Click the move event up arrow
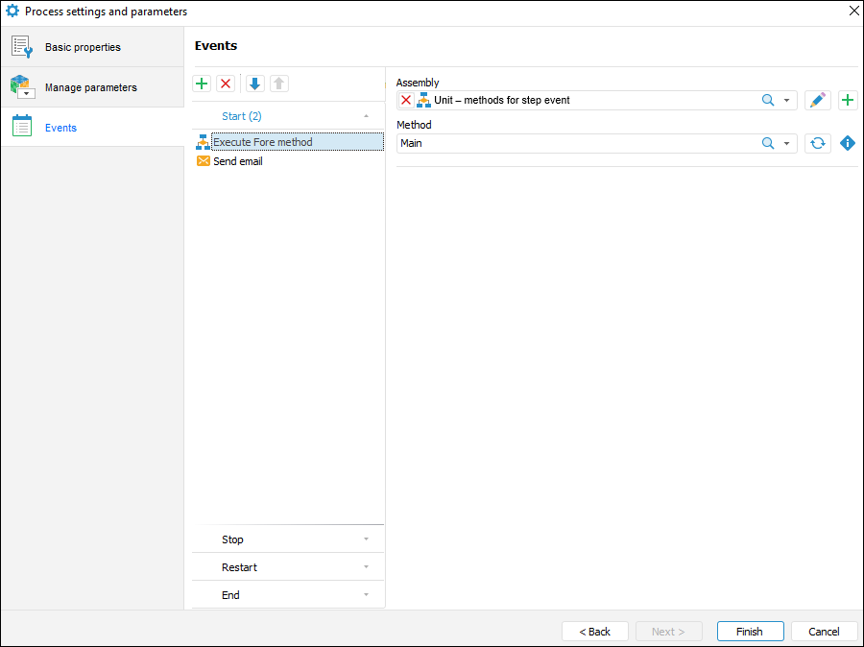The height and width of the screenshot is (647, 864). click(x=278, y=84)
